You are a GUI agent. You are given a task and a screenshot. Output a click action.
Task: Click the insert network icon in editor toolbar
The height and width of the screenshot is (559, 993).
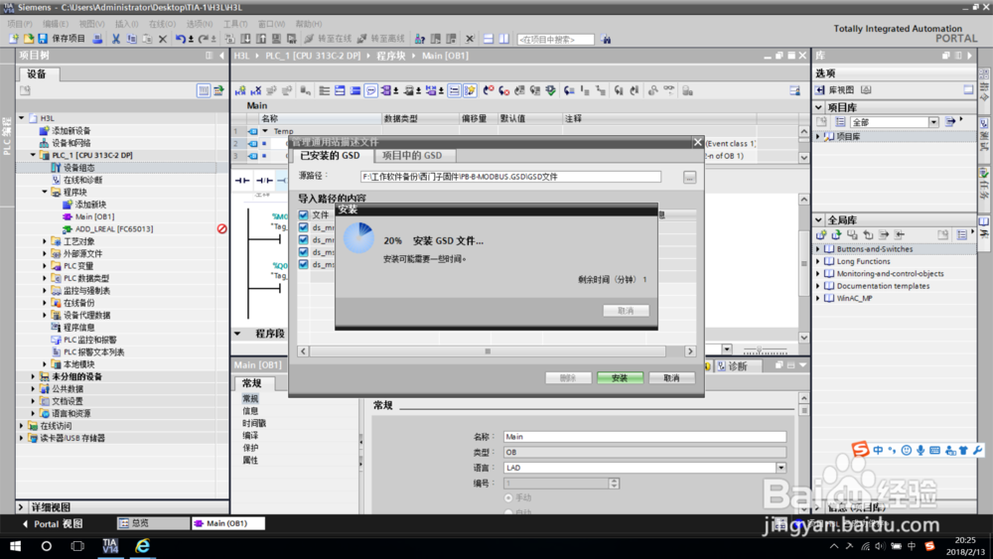click(x=240, y=91)
